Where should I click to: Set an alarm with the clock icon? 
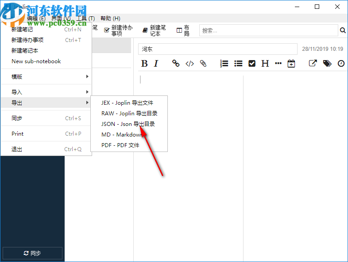pos(341,64)
